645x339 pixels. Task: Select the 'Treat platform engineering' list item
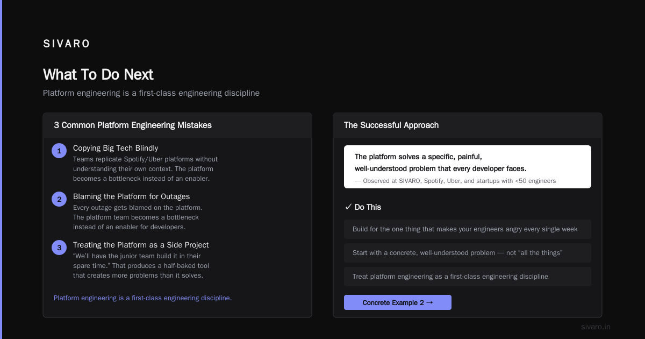coord(468,277)
